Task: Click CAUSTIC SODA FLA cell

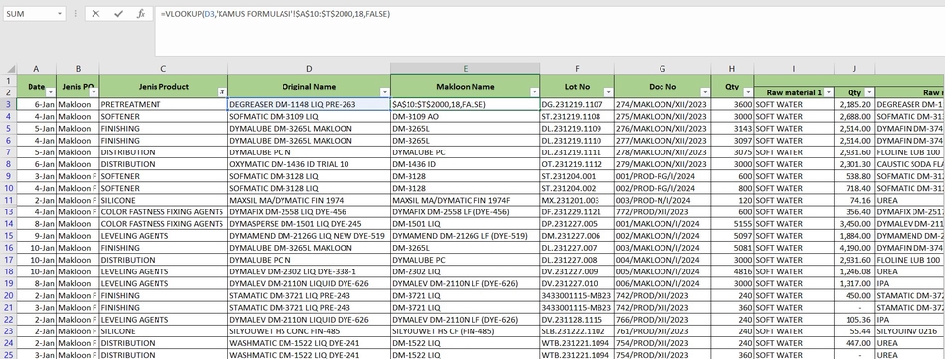Action: click(910, 164)
